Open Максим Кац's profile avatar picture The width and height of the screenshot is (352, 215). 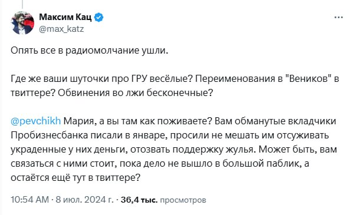coord(22,23)
